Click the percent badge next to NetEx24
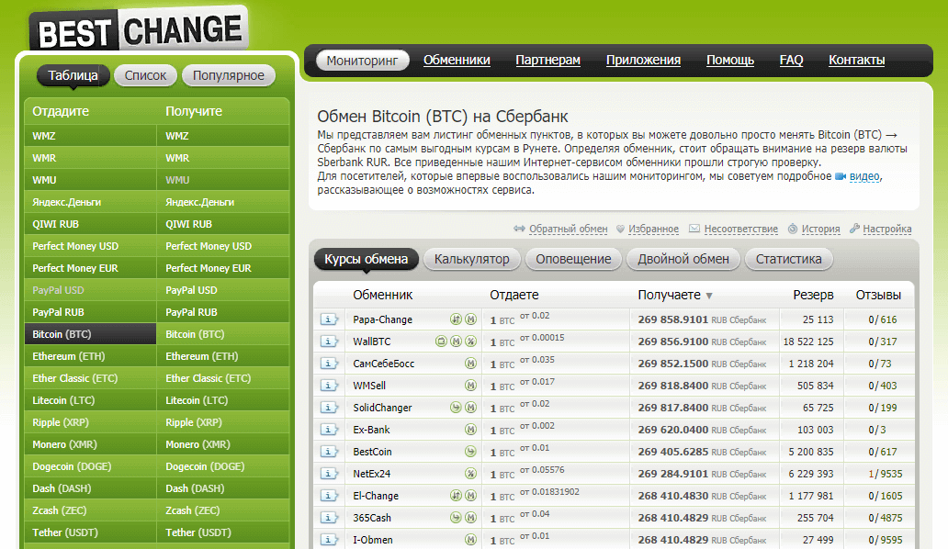Screen dimensions: 948x549 [x=470, y=474]
